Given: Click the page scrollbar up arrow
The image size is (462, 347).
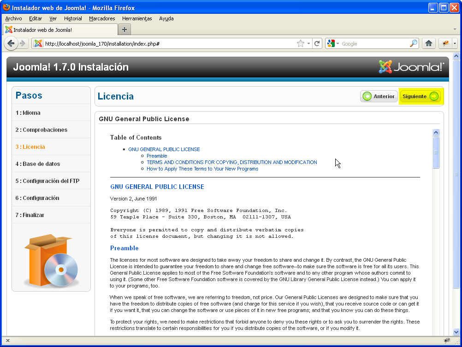Looking at the screenshot, I should point(456,56).
